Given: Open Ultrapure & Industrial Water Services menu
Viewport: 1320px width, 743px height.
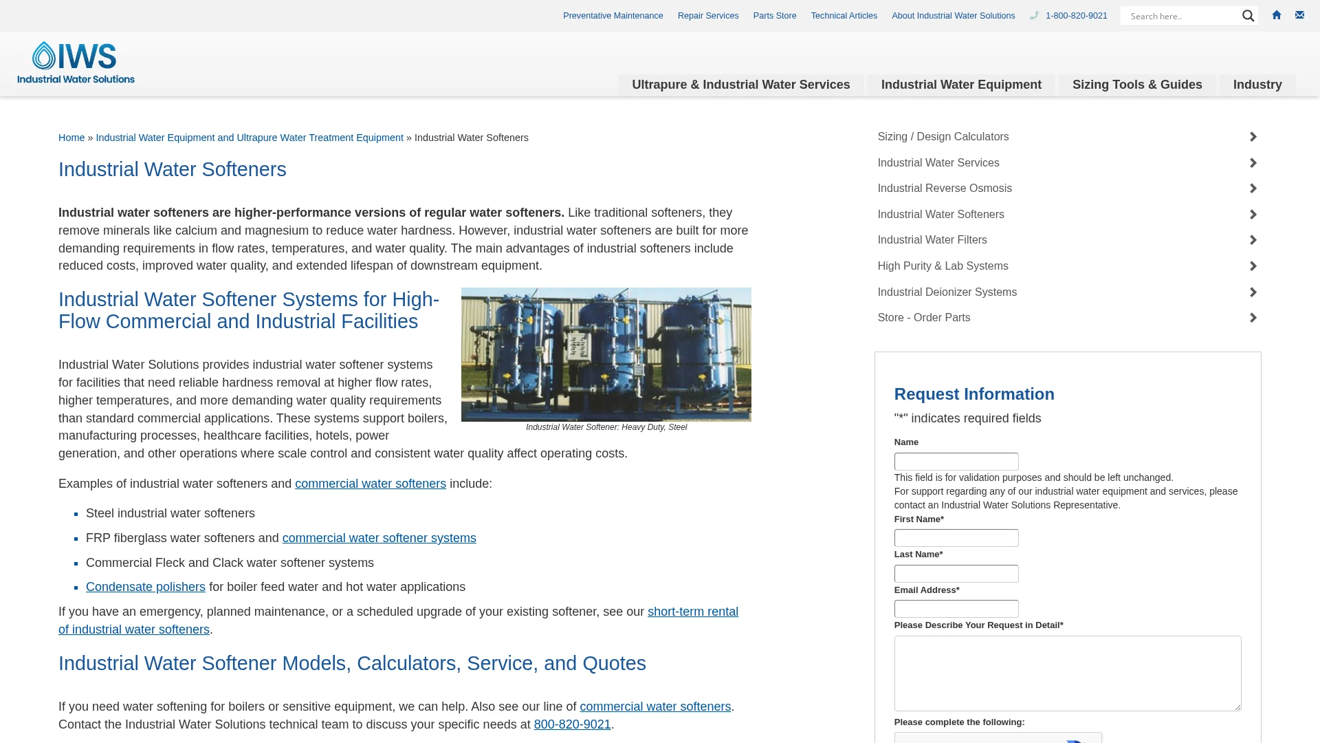Looking at the screenshot, I should coord(740,85).
